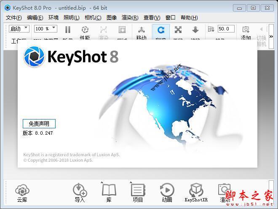Open the 窗口 menu
This screenshot has width=278, height=209.
point(171,18)
